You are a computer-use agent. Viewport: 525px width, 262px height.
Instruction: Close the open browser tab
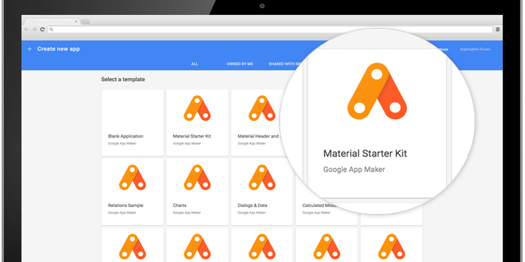click(76, 22)
